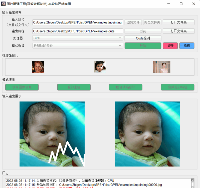This screenshot has height=188, width=200.
Task: Choose the 脸部上色 demo mode
Action: [x=74, y=87]
